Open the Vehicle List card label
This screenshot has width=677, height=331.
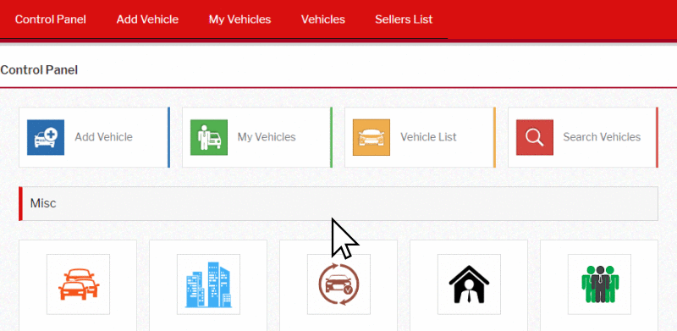428,137
